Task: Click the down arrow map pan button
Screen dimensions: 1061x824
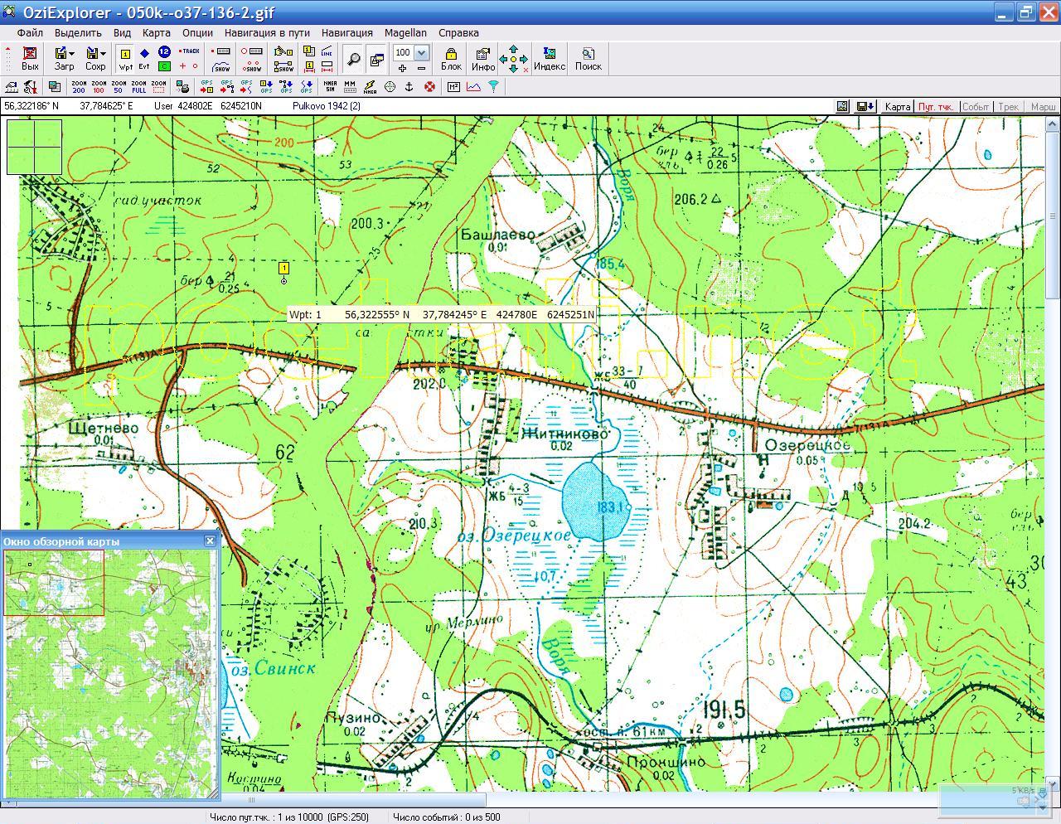Action: (513, 69)
